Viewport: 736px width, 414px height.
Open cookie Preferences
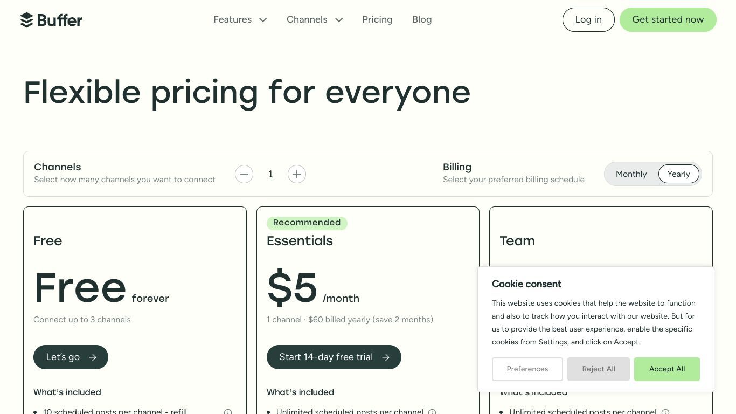[527, 369]
